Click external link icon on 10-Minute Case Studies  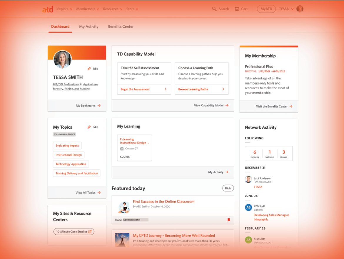click(x=90, y=232)
